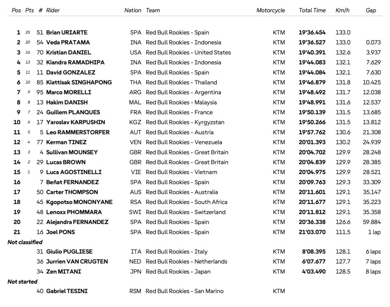This screenshot has width=390, height=307.
Task: Select Leo RAMMERSTORFER's name
Action: 78,132
